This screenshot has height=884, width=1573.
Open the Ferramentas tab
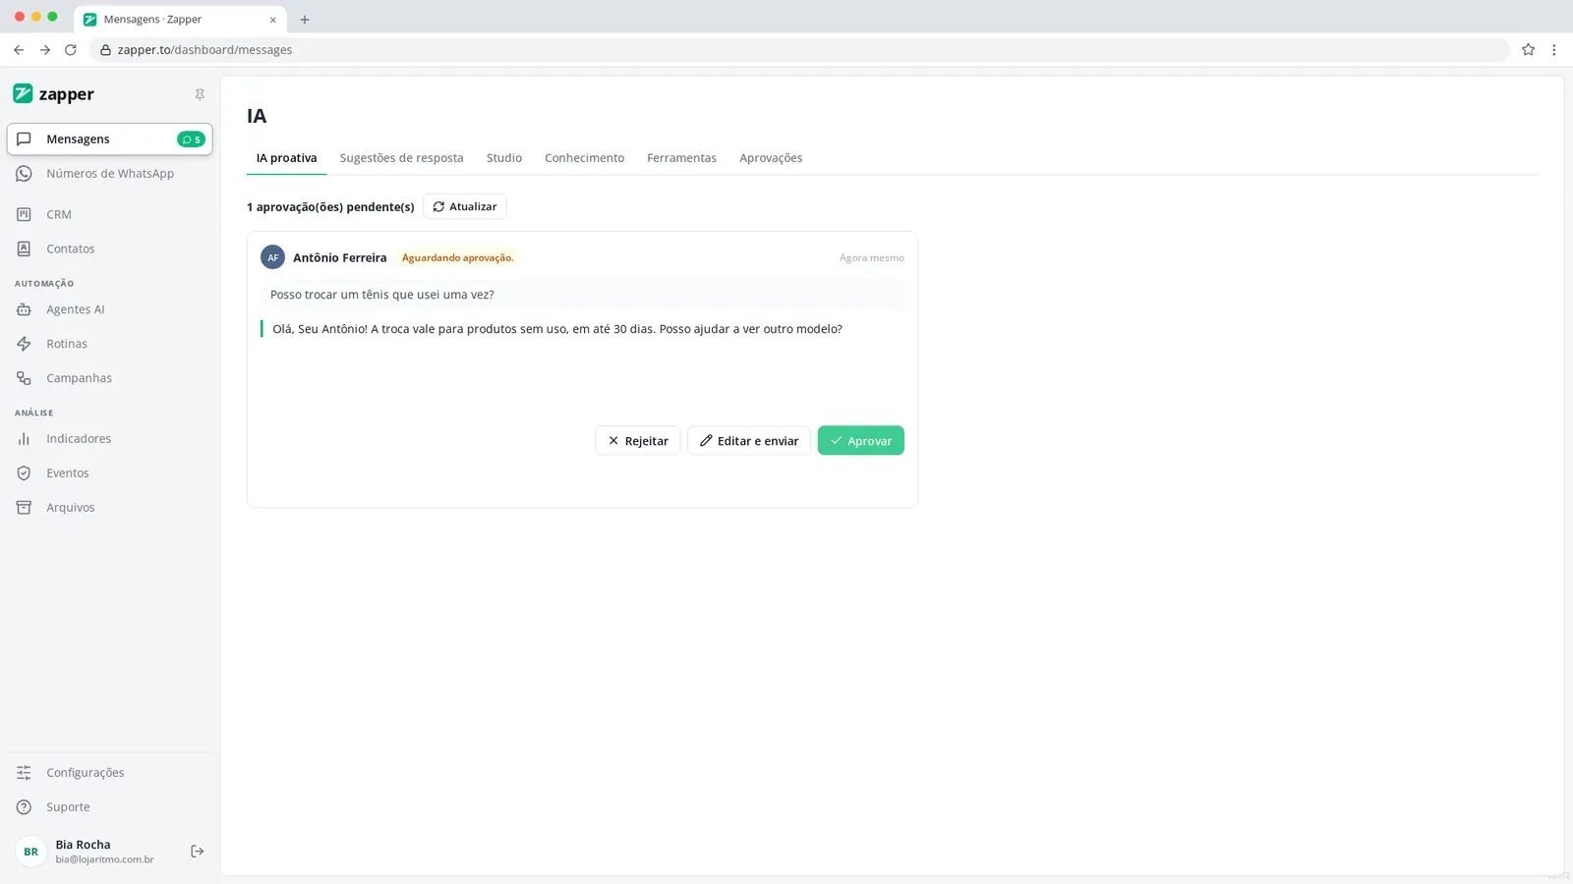[x=681, y=158]
